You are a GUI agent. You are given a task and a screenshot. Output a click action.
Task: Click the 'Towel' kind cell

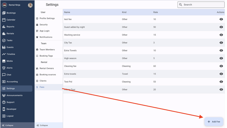tap(125, 74)
